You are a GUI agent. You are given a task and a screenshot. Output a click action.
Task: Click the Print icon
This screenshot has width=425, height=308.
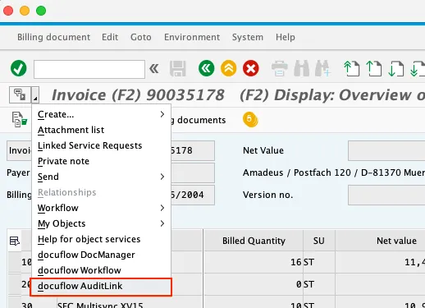[x=280, y=68]
